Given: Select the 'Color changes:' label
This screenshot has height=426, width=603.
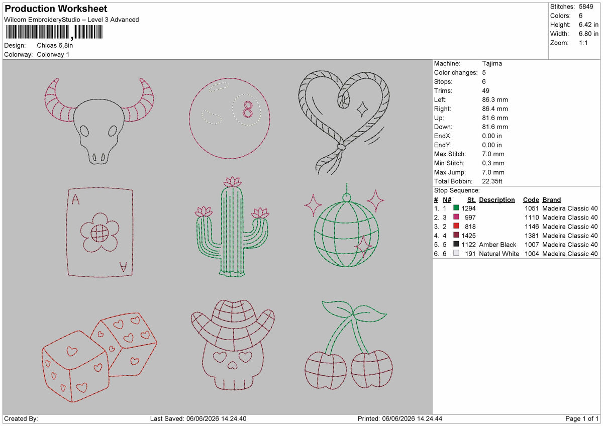Looking at the screenshot, I should (456, 72).
